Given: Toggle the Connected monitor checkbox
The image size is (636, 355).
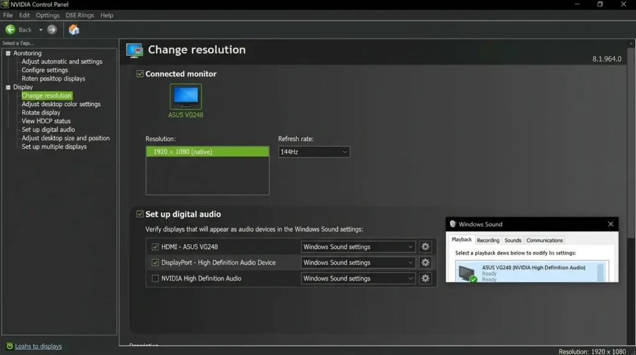Looking at the screenshot, I should (x=140, y=74).
